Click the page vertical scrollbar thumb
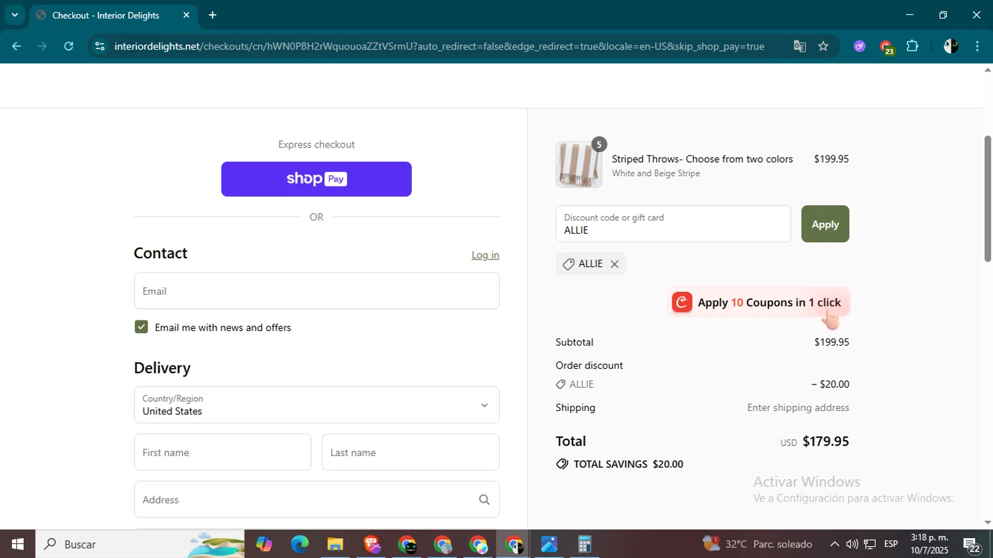This screenshot has height=558, width=993. (x=988, y=199)
